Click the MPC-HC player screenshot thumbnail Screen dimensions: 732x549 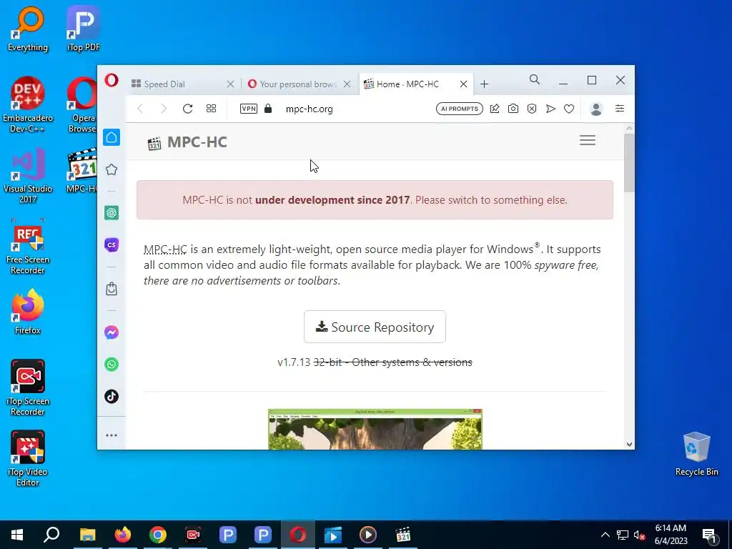pyautogui.click(x=375, y=430)
